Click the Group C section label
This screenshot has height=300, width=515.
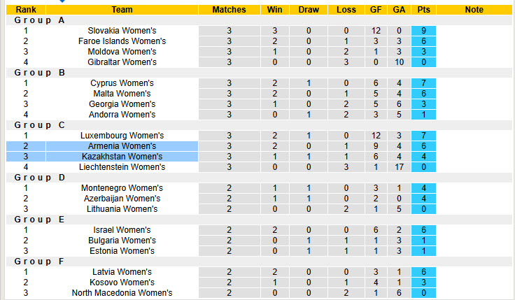click(x=40, y=125)
